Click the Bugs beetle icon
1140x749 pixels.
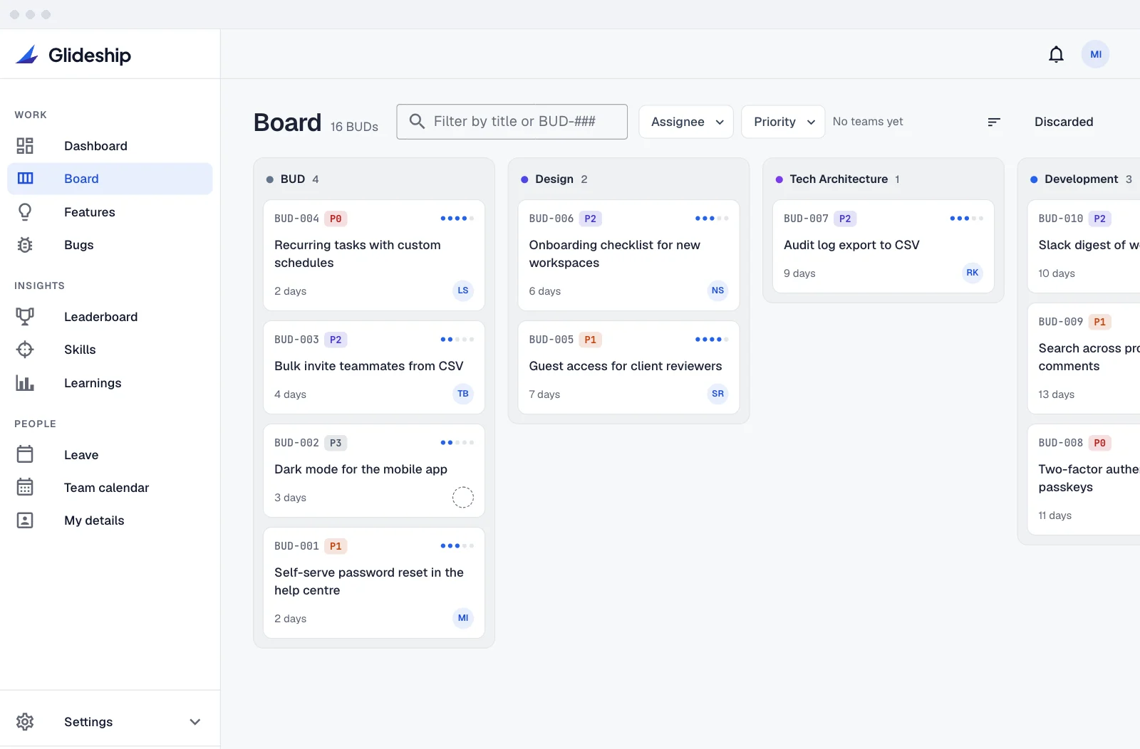25,245
